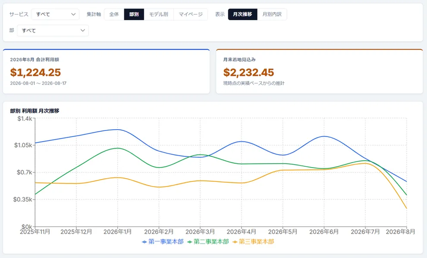
Task: Click the 2026年6月 axis label
Action: 324,232
